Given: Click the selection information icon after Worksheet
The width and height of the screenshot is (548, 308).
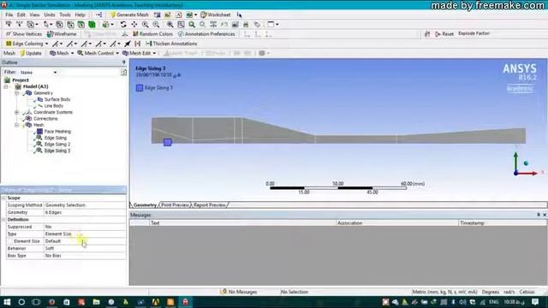Looking at the screenshot, I should (239, 15).
